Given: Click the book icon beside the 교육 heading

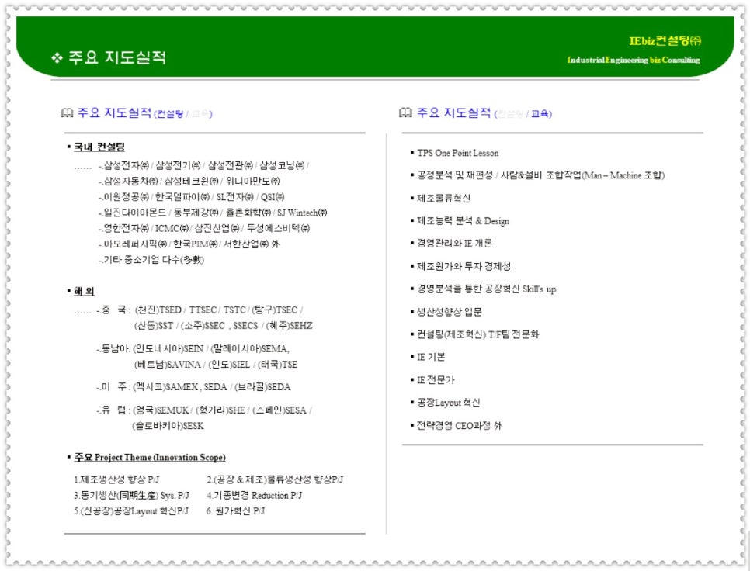Looking at the screenshot, I should [x=405, y=113].
